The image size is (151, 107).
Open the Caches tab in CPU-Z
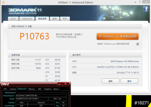tap(13, 89)
